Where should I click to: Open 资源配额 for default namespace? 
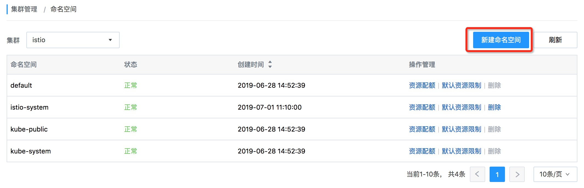(422, 86)
